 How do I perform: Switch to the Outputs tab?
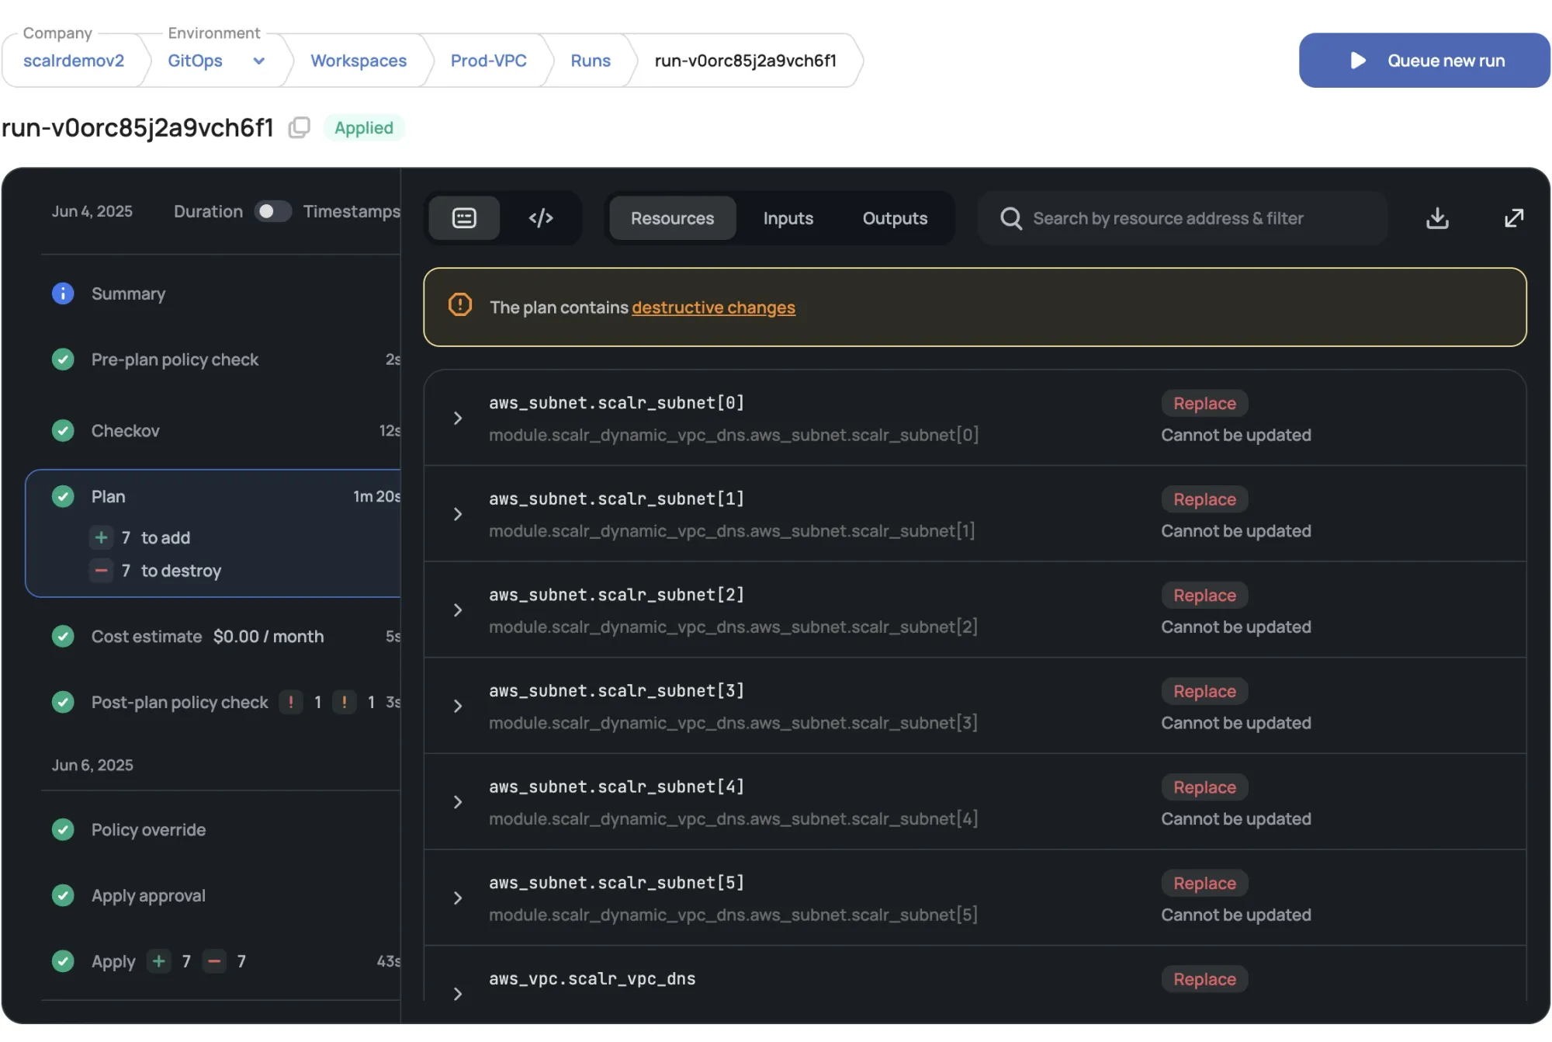tap(895, 218)
